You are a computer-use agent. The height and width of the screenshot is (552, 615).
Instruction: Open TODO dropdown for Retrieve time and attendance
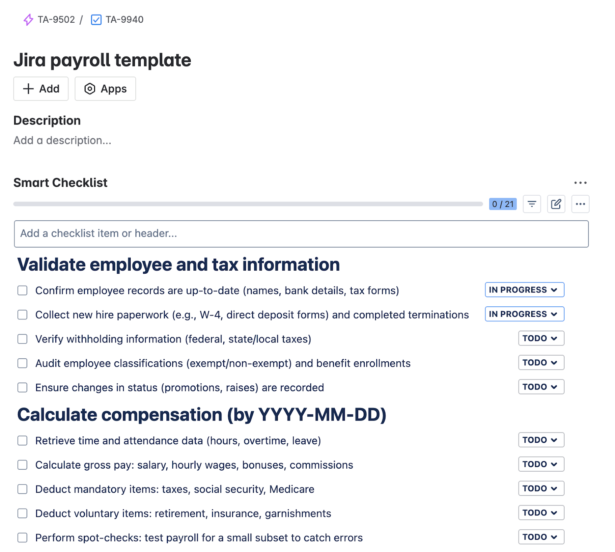[x=541, y=440]
